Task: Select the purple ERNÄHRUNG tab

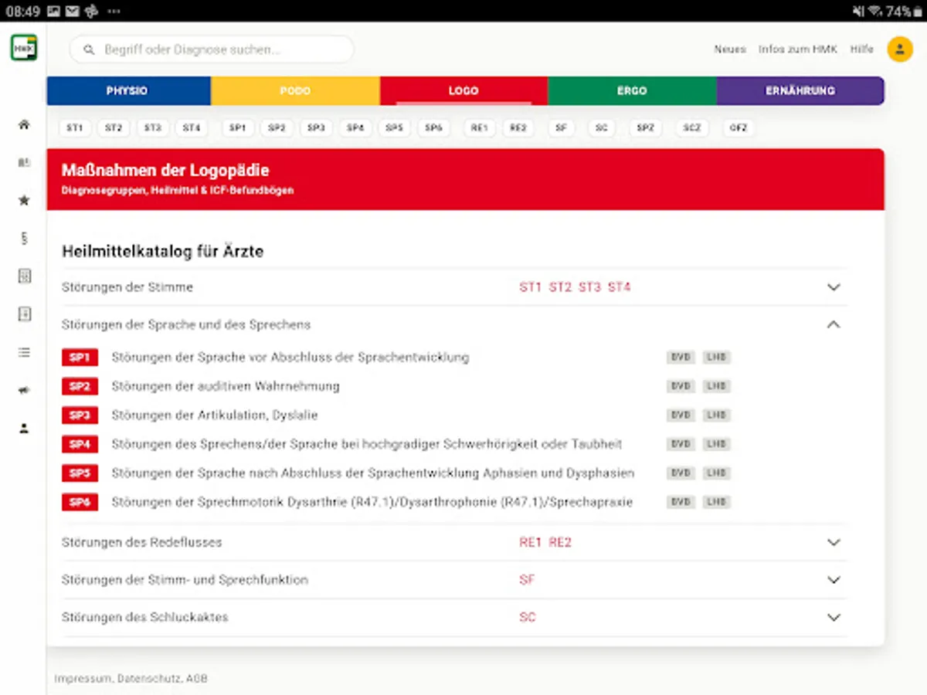Action: pyautogui.click(x=800, y=90)
